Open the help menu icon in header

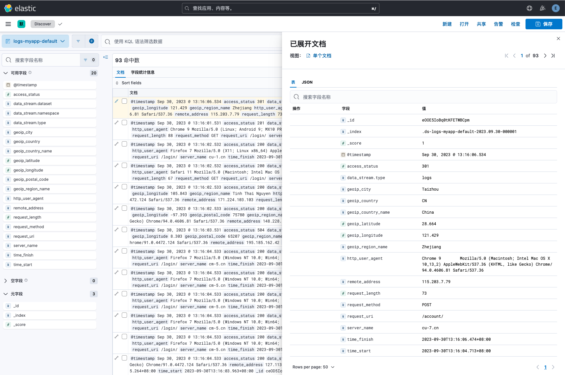tap(529, 8)
